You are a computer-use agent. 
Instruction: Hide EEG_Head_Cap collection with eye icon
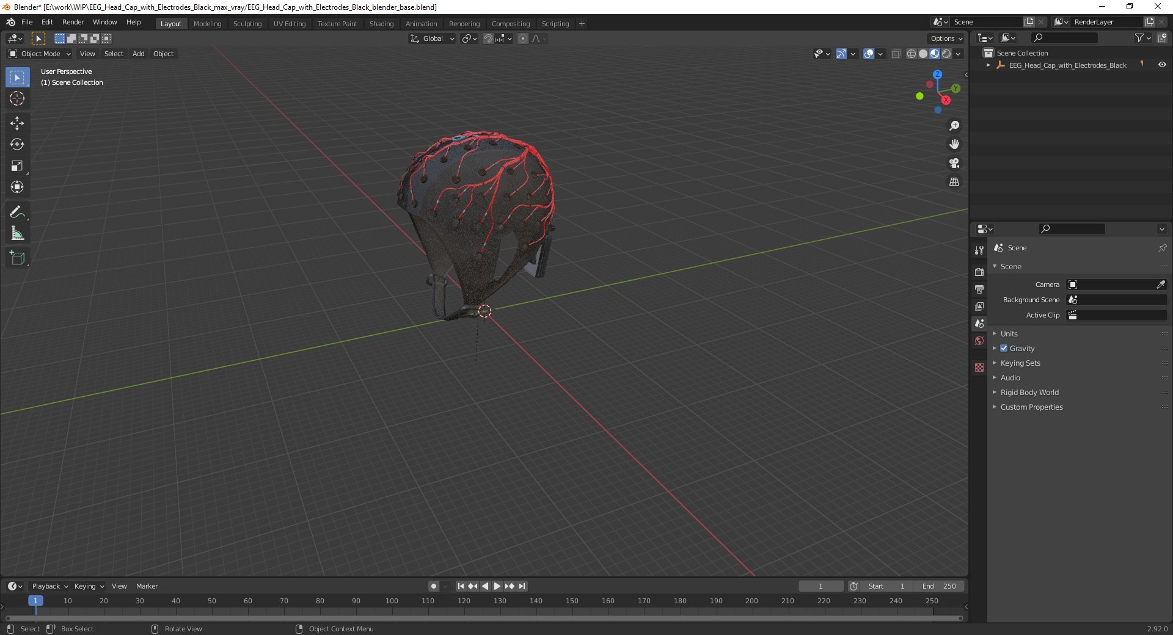(x=1161, y=65)
